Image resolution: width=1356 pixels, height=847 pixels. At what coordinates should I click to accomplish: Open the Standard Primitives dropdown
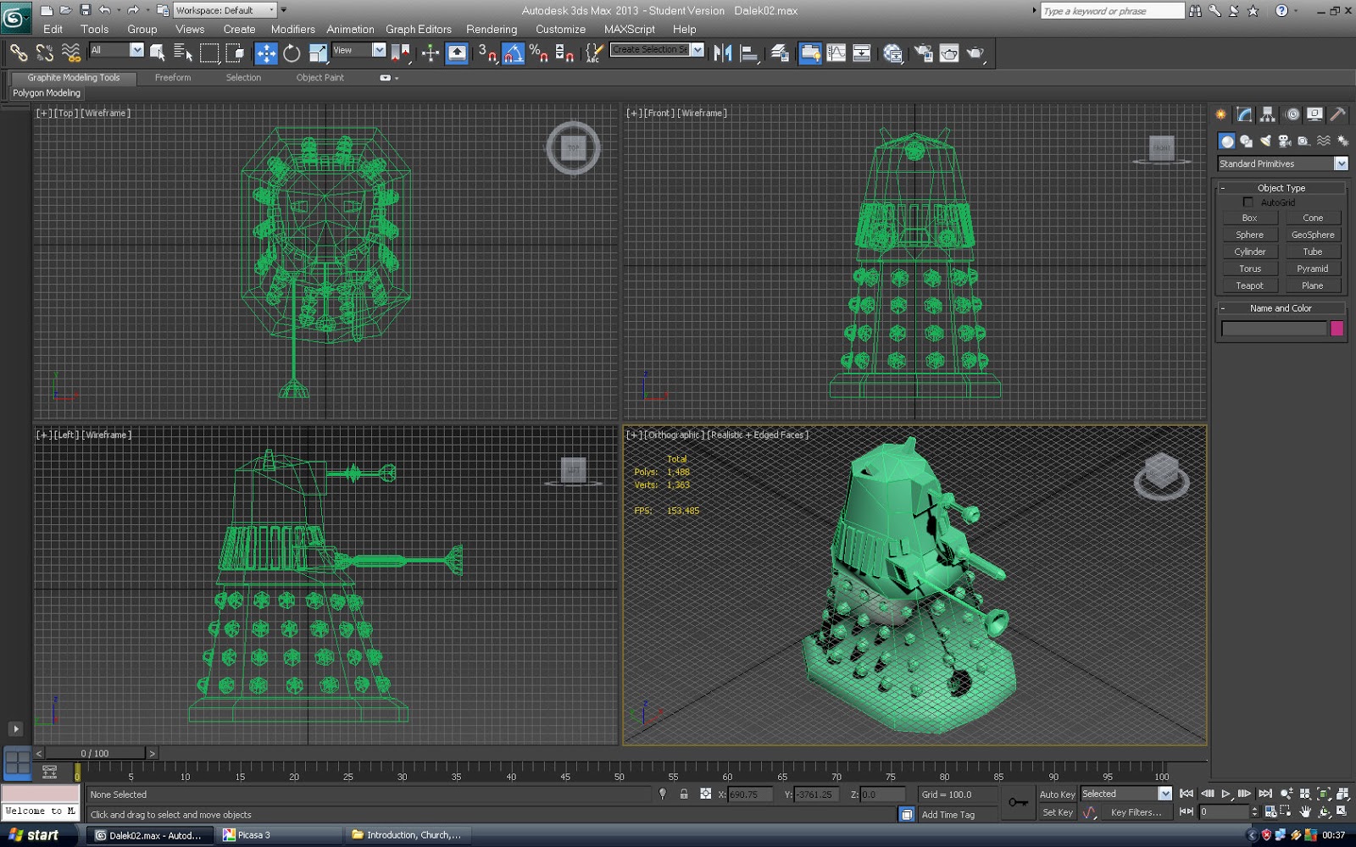click(x=1282, y=163)
